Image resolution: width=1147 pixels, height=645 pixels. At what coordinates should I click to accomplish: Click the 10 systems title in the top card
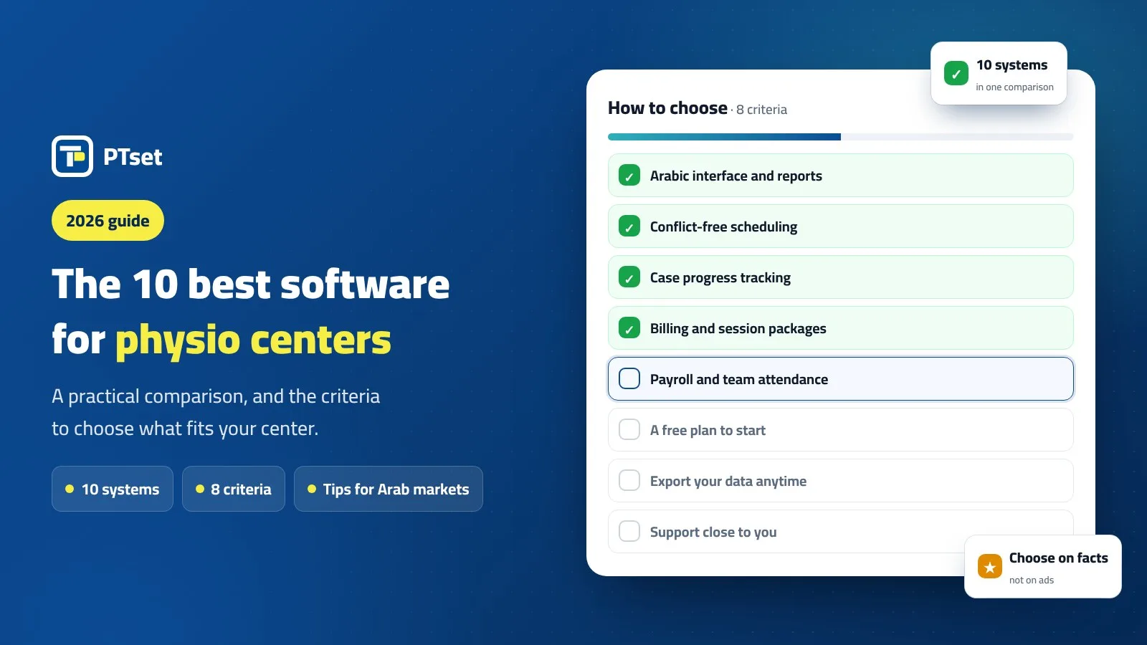pos(1012,65)
